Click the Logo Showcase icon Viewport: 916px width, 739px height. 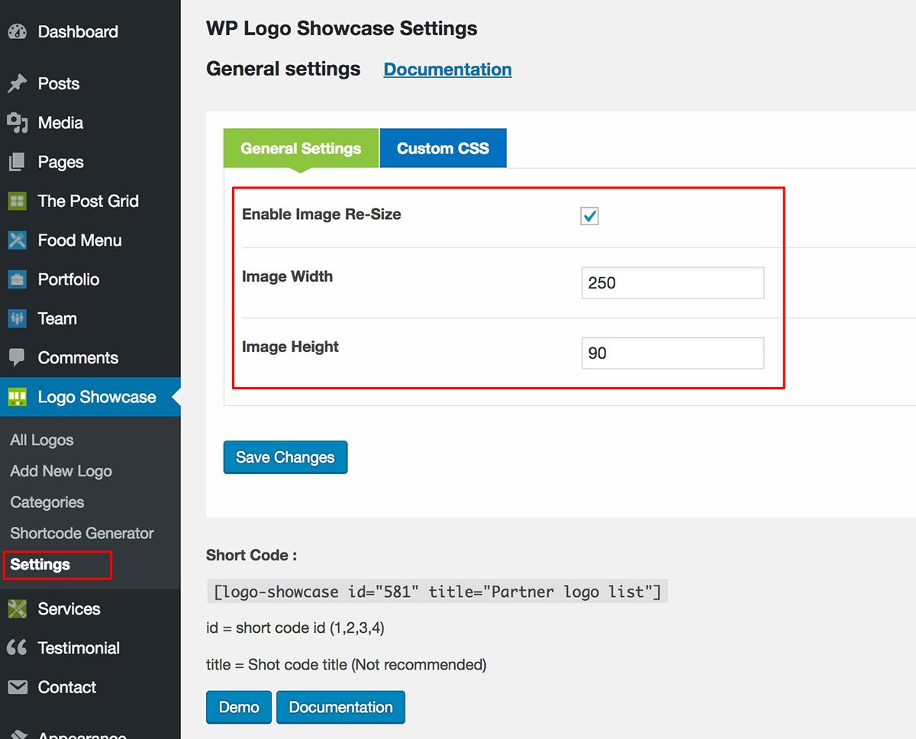[17, 397]
